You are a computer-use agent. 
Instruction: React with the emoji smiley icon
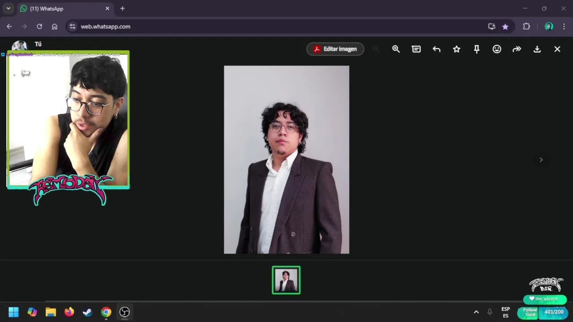[x=497, y=49]
